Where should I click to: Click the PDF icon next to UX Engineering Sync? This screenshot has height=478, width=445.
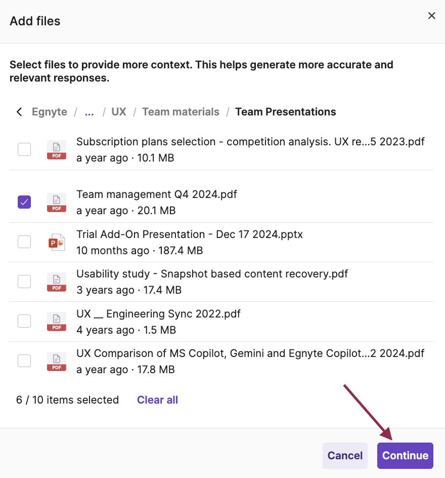tap(56, 321)
